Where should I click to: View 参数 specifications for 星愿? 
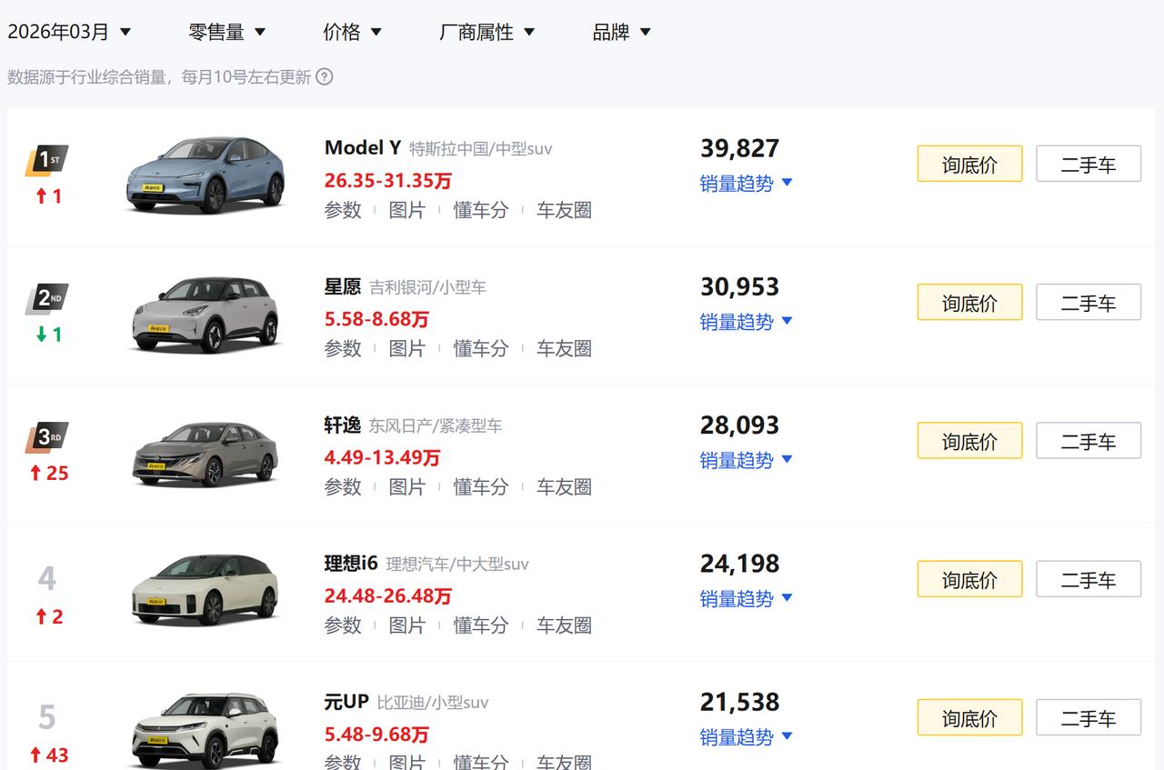pyautogui.click(x=343, y=348)
